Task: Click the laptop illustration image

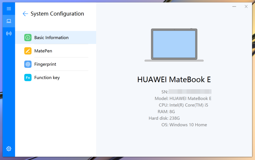Action: 174,45
